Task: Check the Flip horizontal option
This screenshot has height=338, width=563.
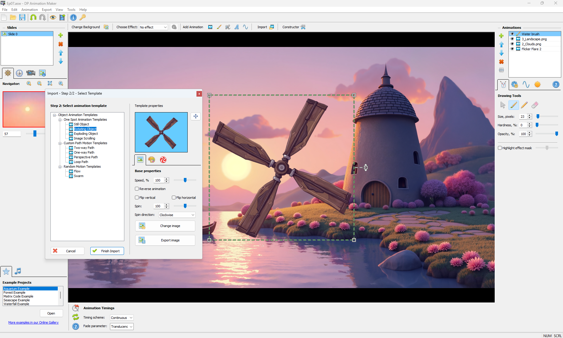Action: [x=174, y=198]
